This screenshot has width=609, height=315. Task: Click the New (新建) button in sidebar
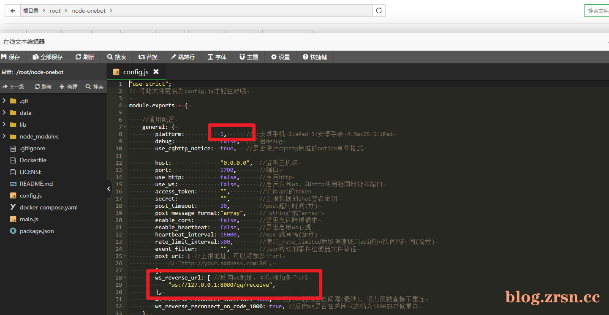pos(68,87)
